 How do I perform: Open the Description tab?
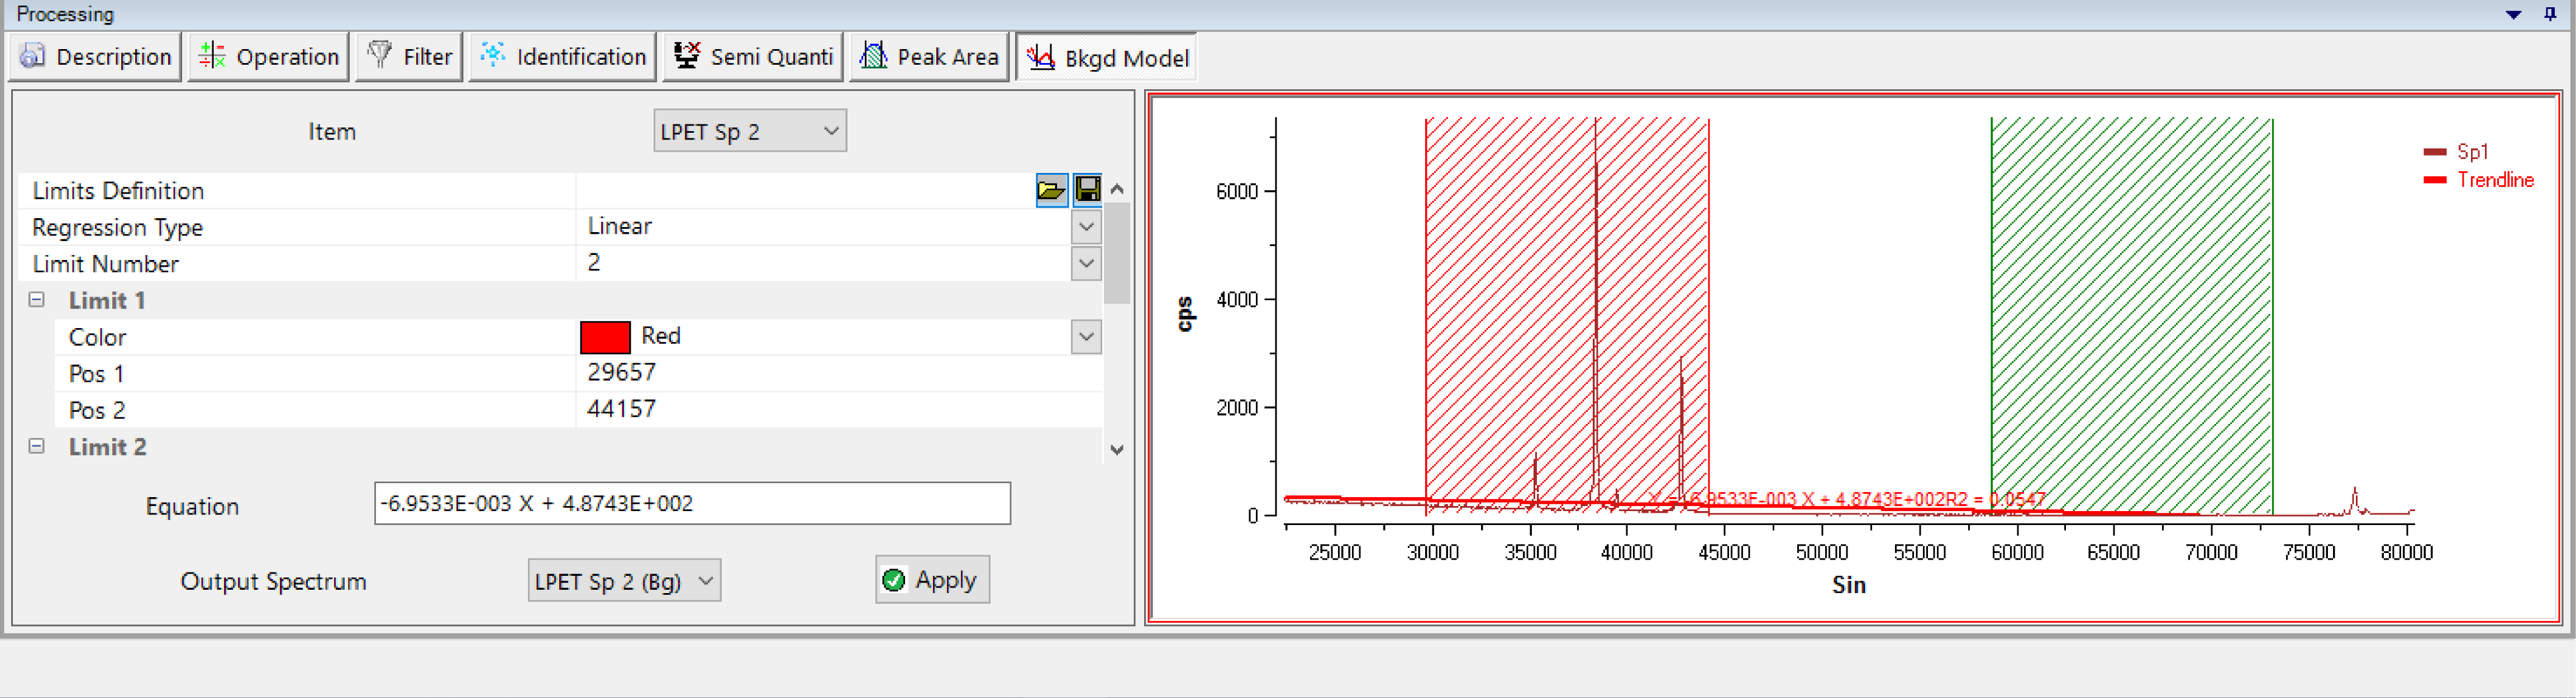[x=96, y=57]
